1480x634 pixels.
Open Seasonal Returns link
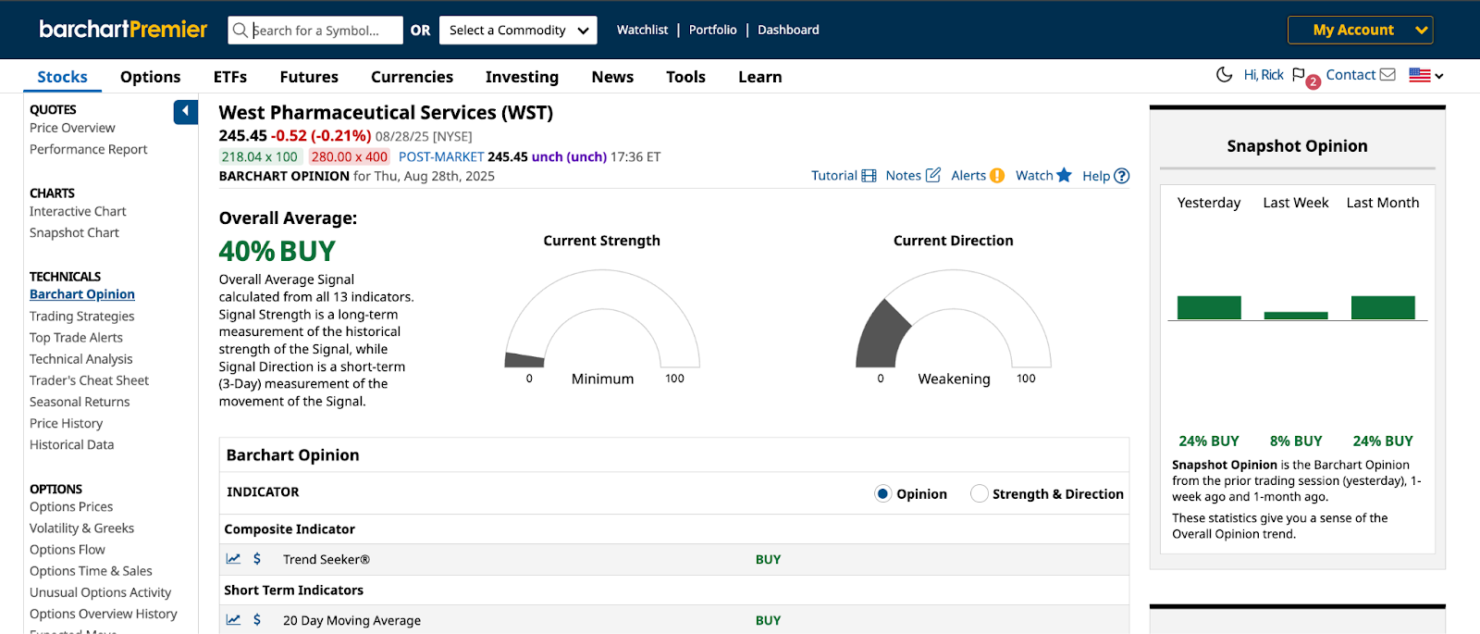pos(80,402)
